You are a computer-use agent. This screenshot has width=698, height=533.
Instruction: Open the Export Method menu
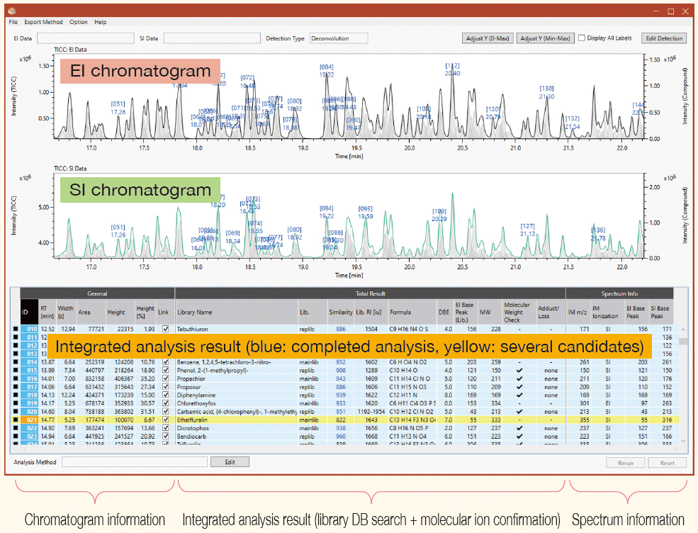pyautogui.click(x=43, y=22)
